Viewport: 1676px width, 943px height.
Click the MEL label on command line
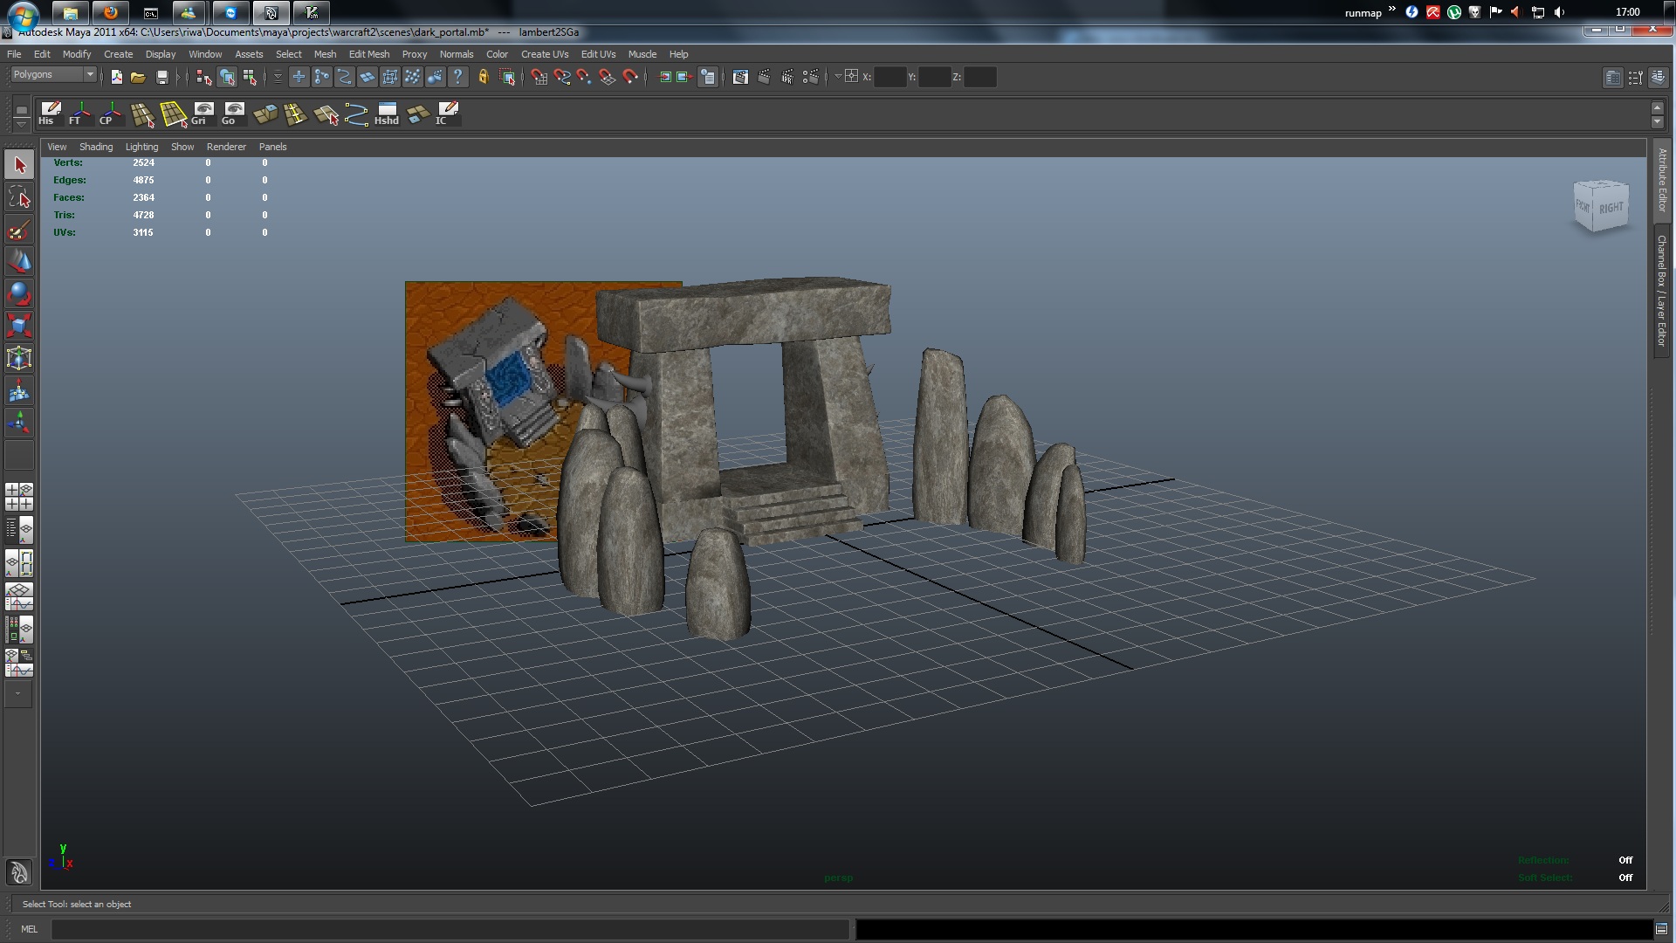[x=29, y=929]
